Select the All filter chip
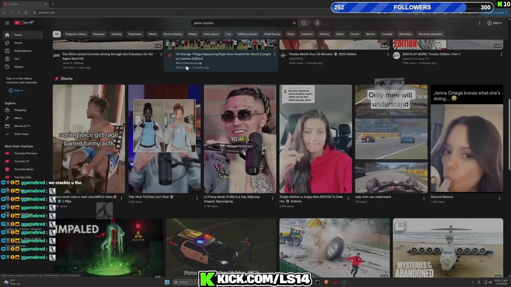Viewport: 511px width, 287px height. (x=57, y=34)
